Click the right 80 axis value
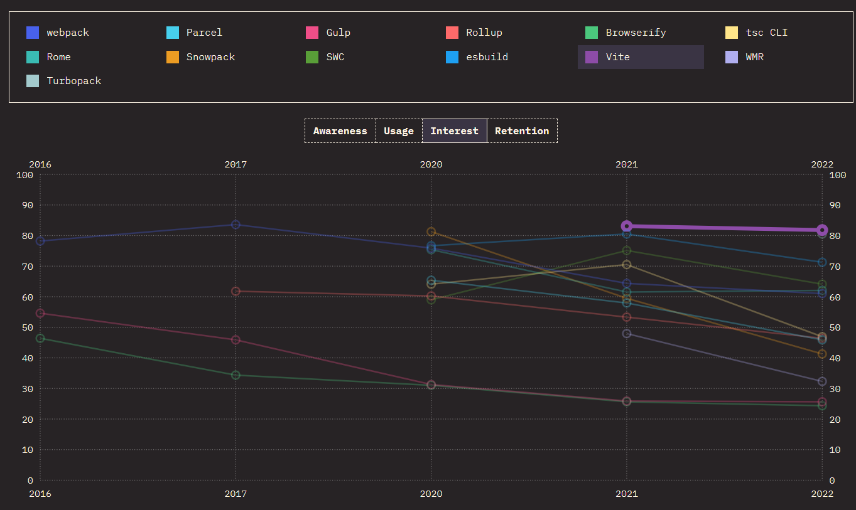 click(835, 236)
